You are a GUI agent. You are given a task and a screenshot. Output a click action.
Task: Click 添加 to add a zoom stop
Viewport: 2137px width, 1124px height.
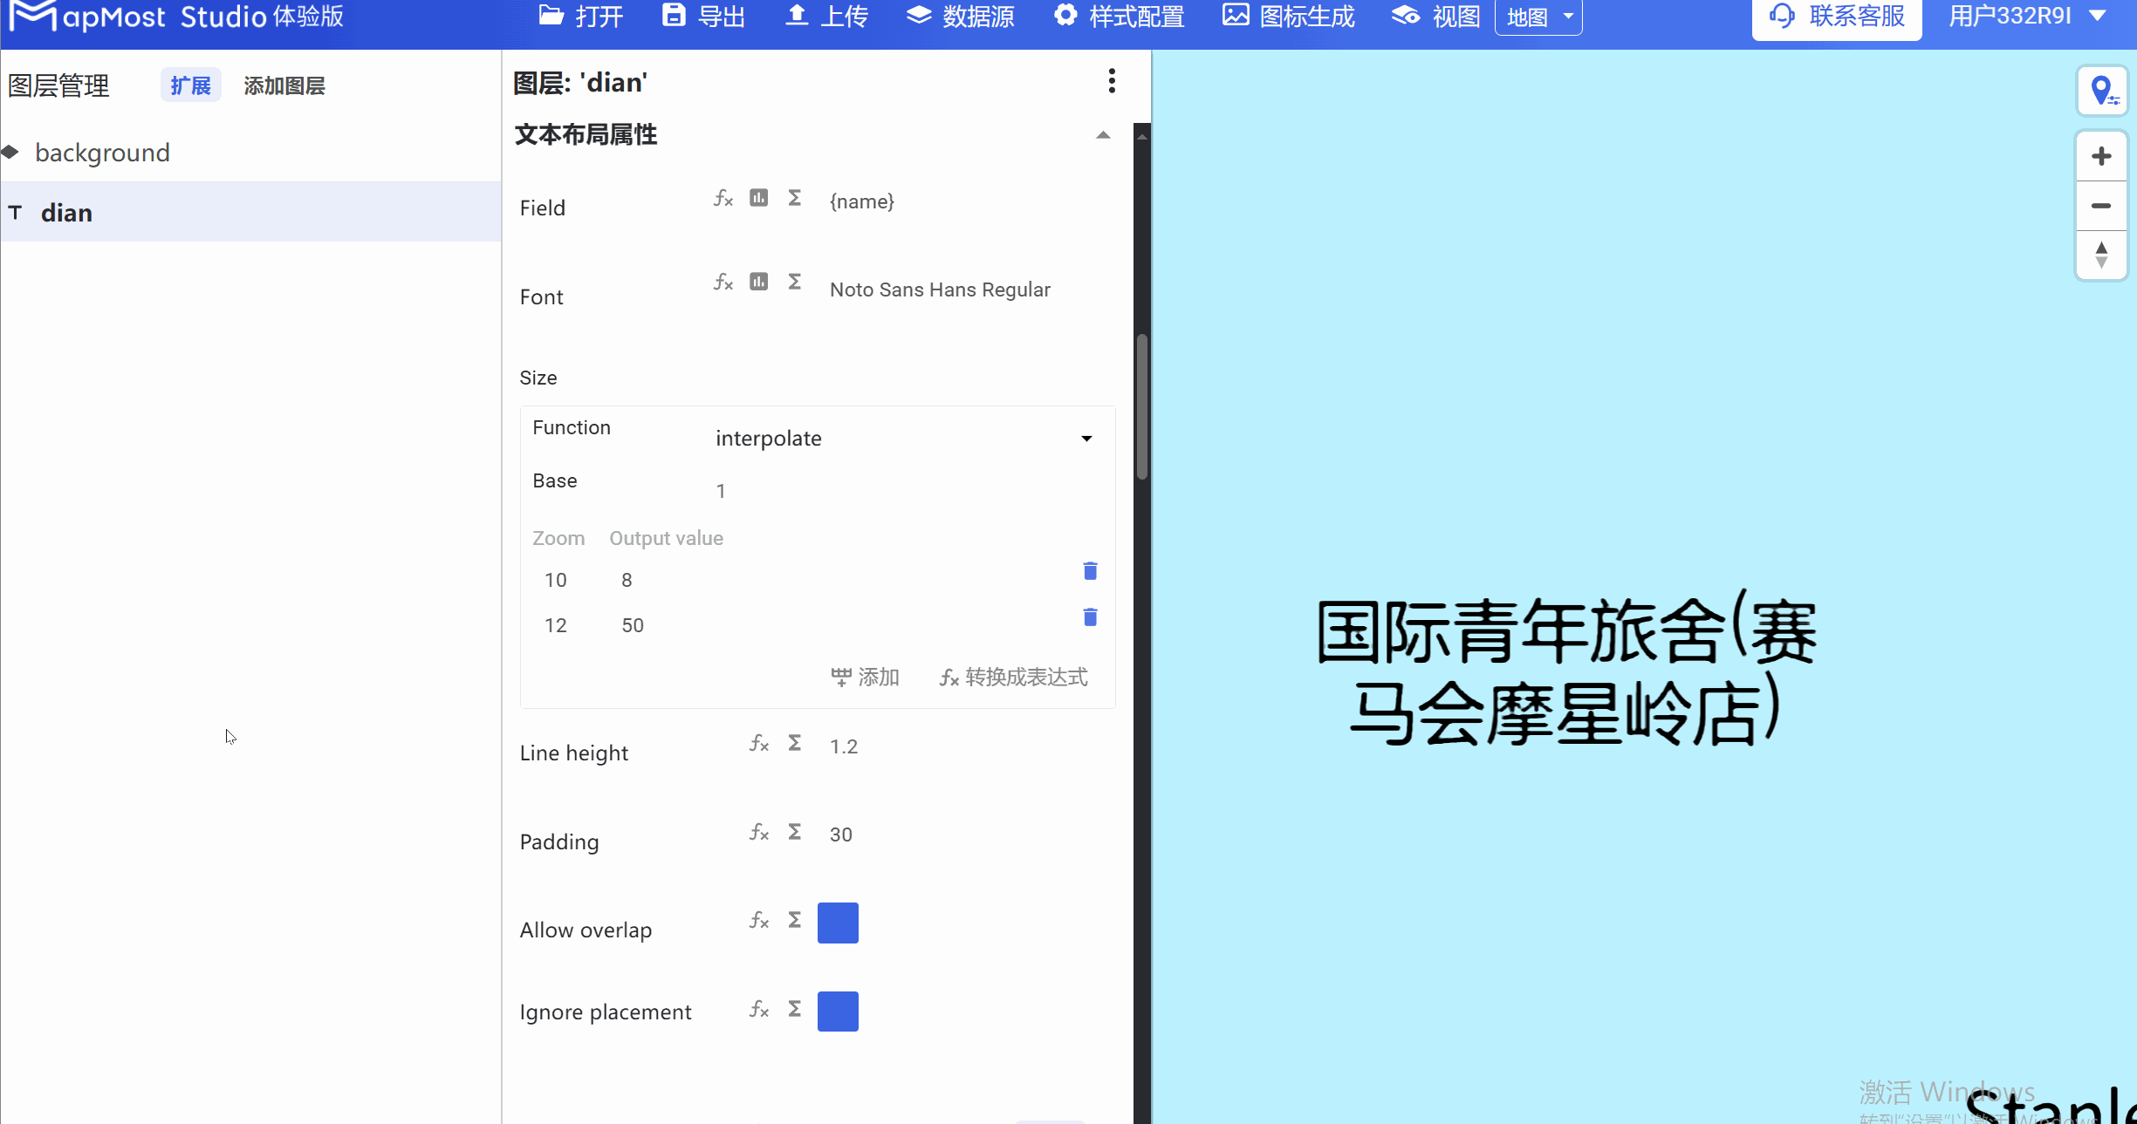[866, 678]
